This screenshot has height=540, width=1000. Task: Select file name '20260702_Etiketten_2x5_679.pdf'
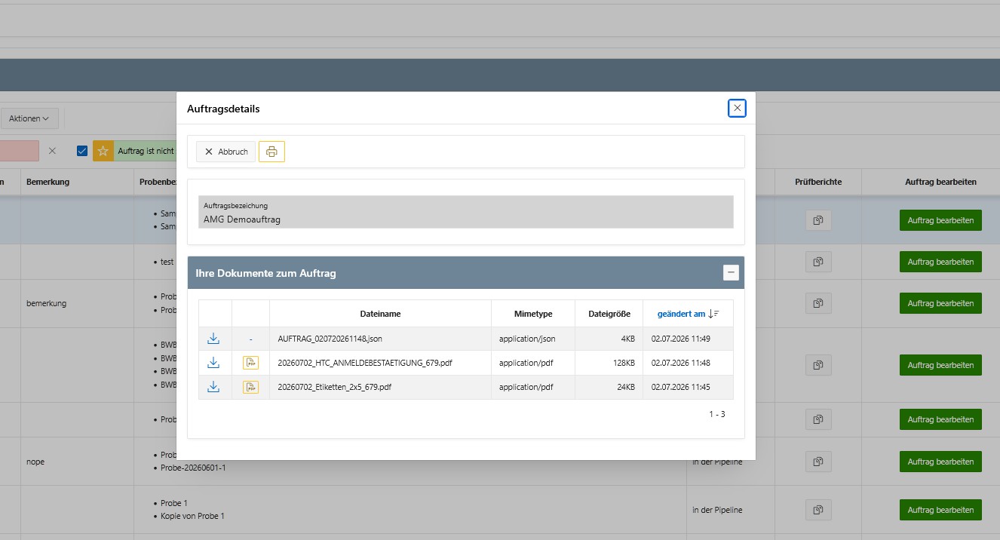(335, 388)
